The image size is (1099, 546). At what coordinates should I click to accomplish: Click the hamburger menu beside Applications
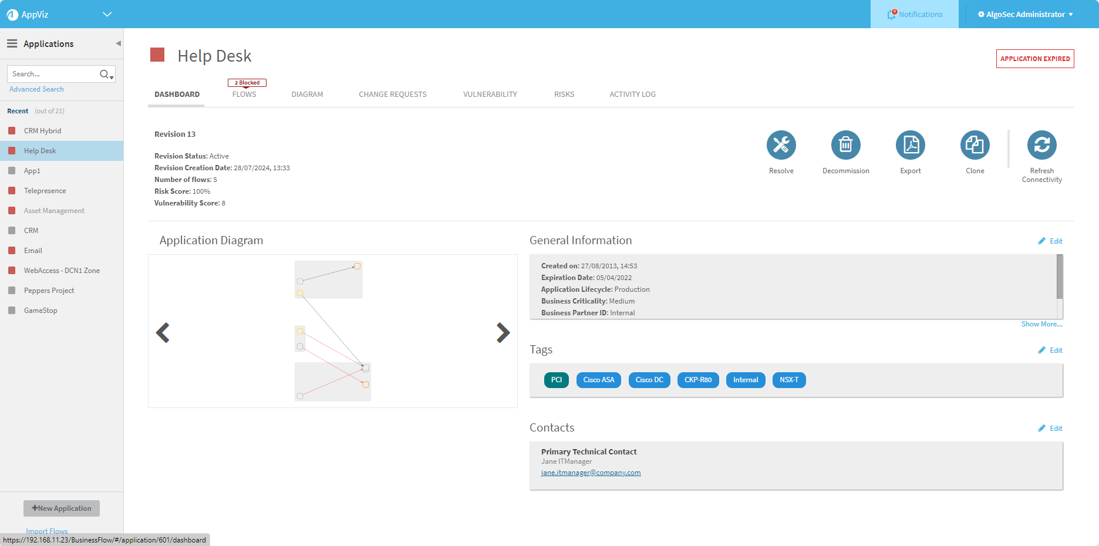12,43
